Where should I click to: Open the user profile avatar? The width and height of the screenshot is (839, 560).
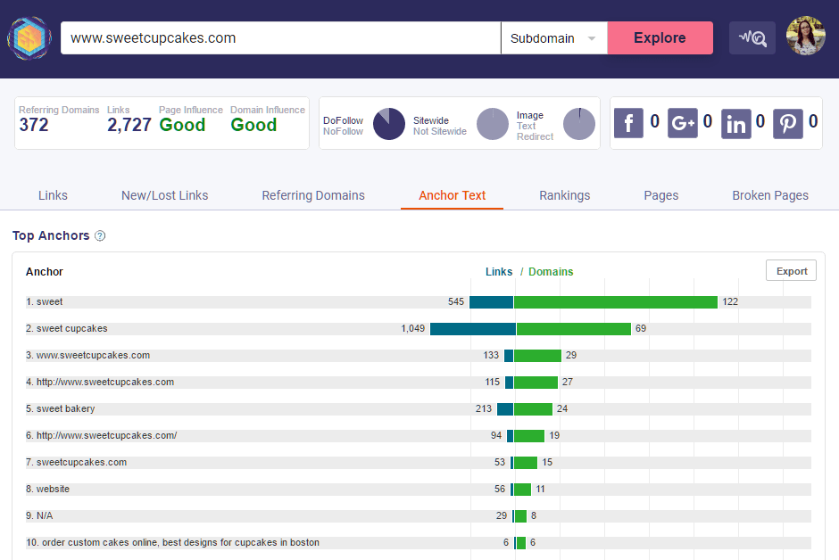(x=806, y=36)
